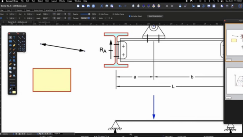Enable the Halo Frame checkbox
This screenshot has height=137, width=243.
coord(99,14)
